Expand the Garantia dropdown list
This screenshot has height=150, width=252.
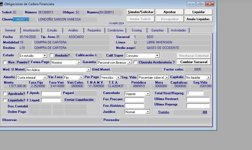point(130,63)
